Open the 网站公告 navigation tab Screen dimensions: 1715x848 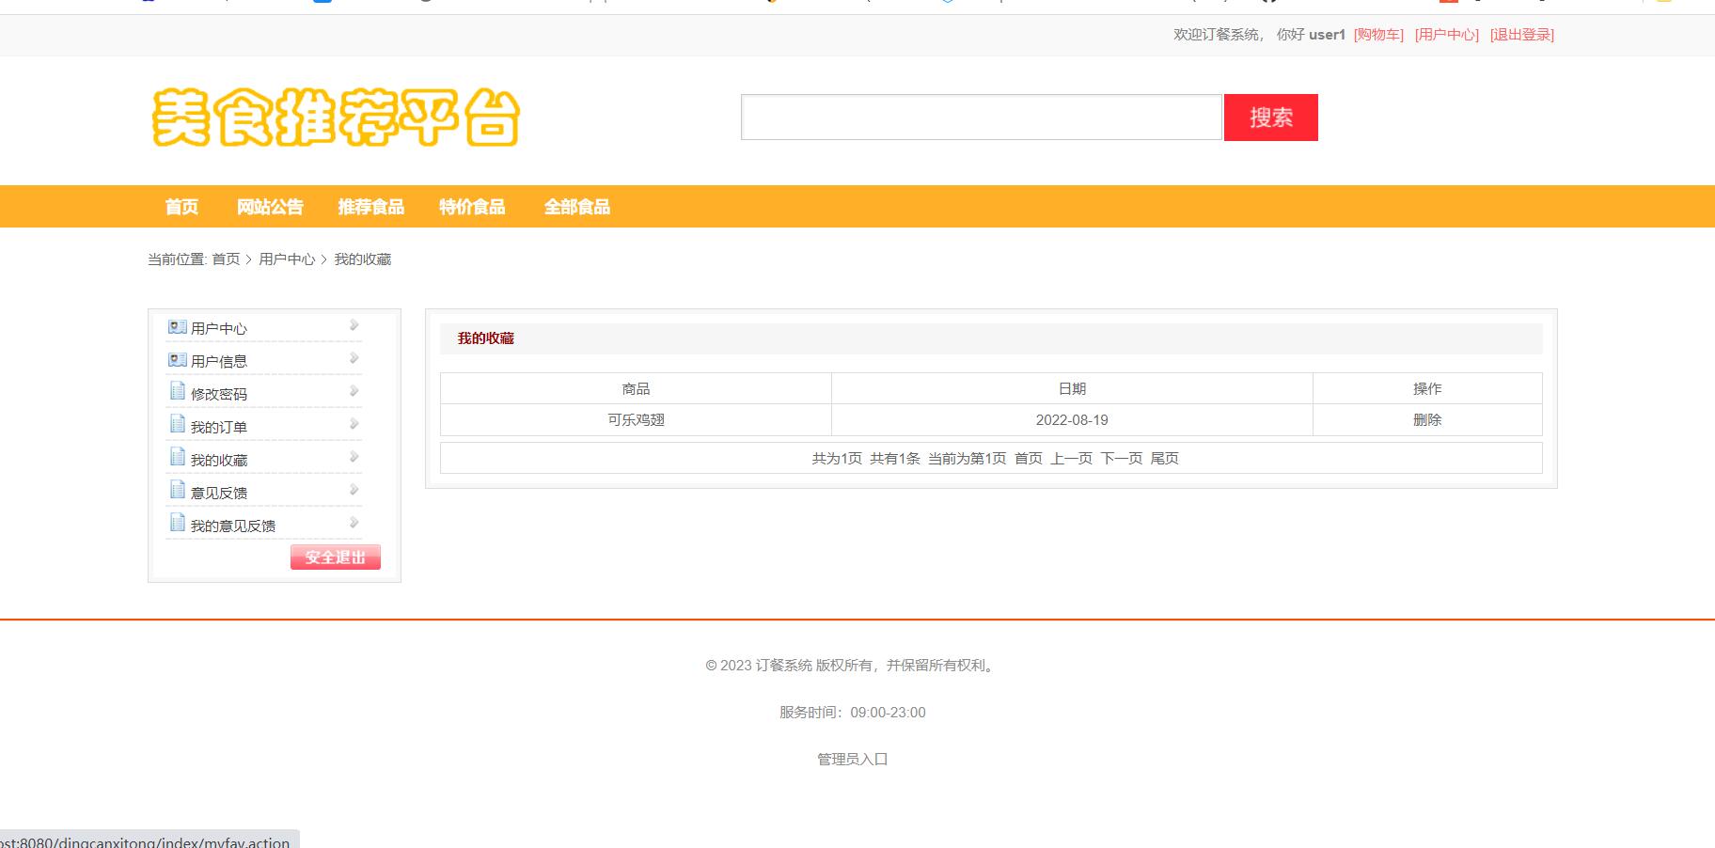[x=270, y=207]
